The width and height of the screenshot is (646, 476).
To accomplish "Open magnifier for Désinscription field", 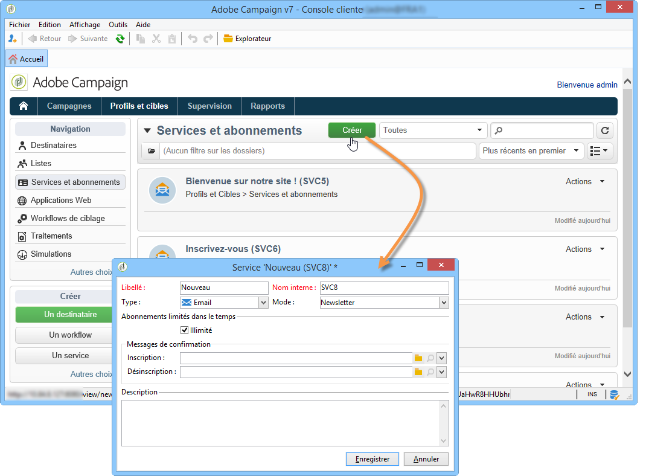I will [x=430, y=372].
